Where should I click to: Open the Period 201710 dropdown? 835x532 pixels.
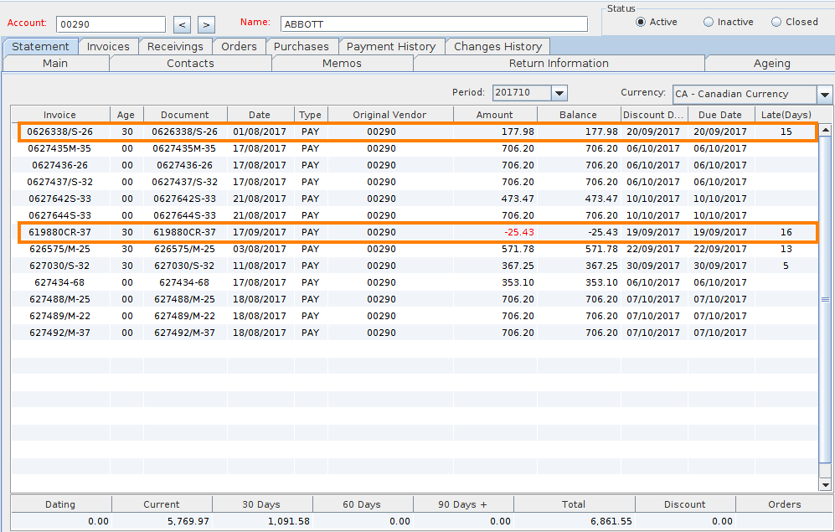click(559, 93)
